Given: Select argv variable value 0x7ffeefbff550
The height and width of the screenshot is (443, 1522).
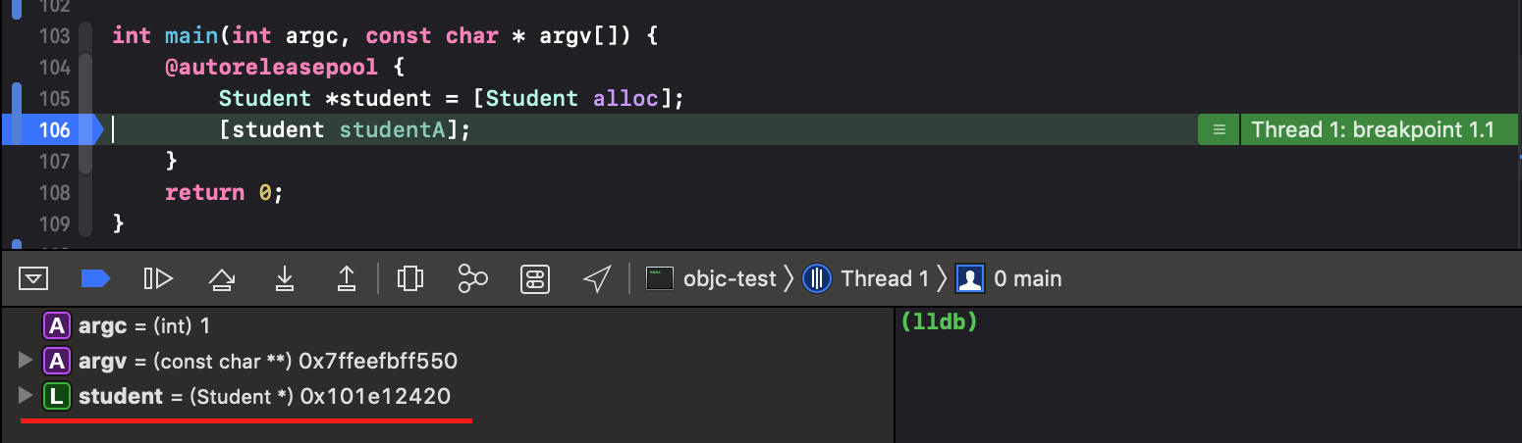Looking at the screenshot, I should [x=377, y=362].
